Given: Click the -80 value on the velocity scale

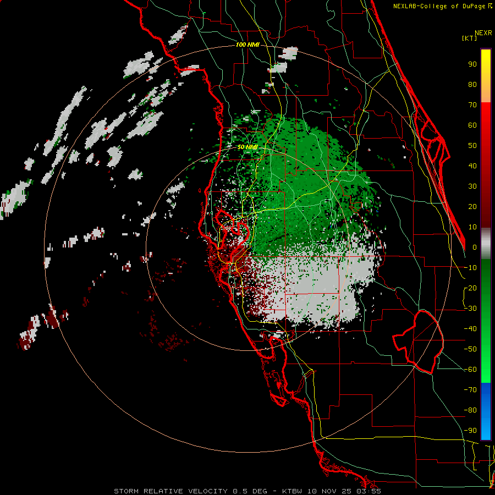Looking at the screenshot, I should 470,410.
